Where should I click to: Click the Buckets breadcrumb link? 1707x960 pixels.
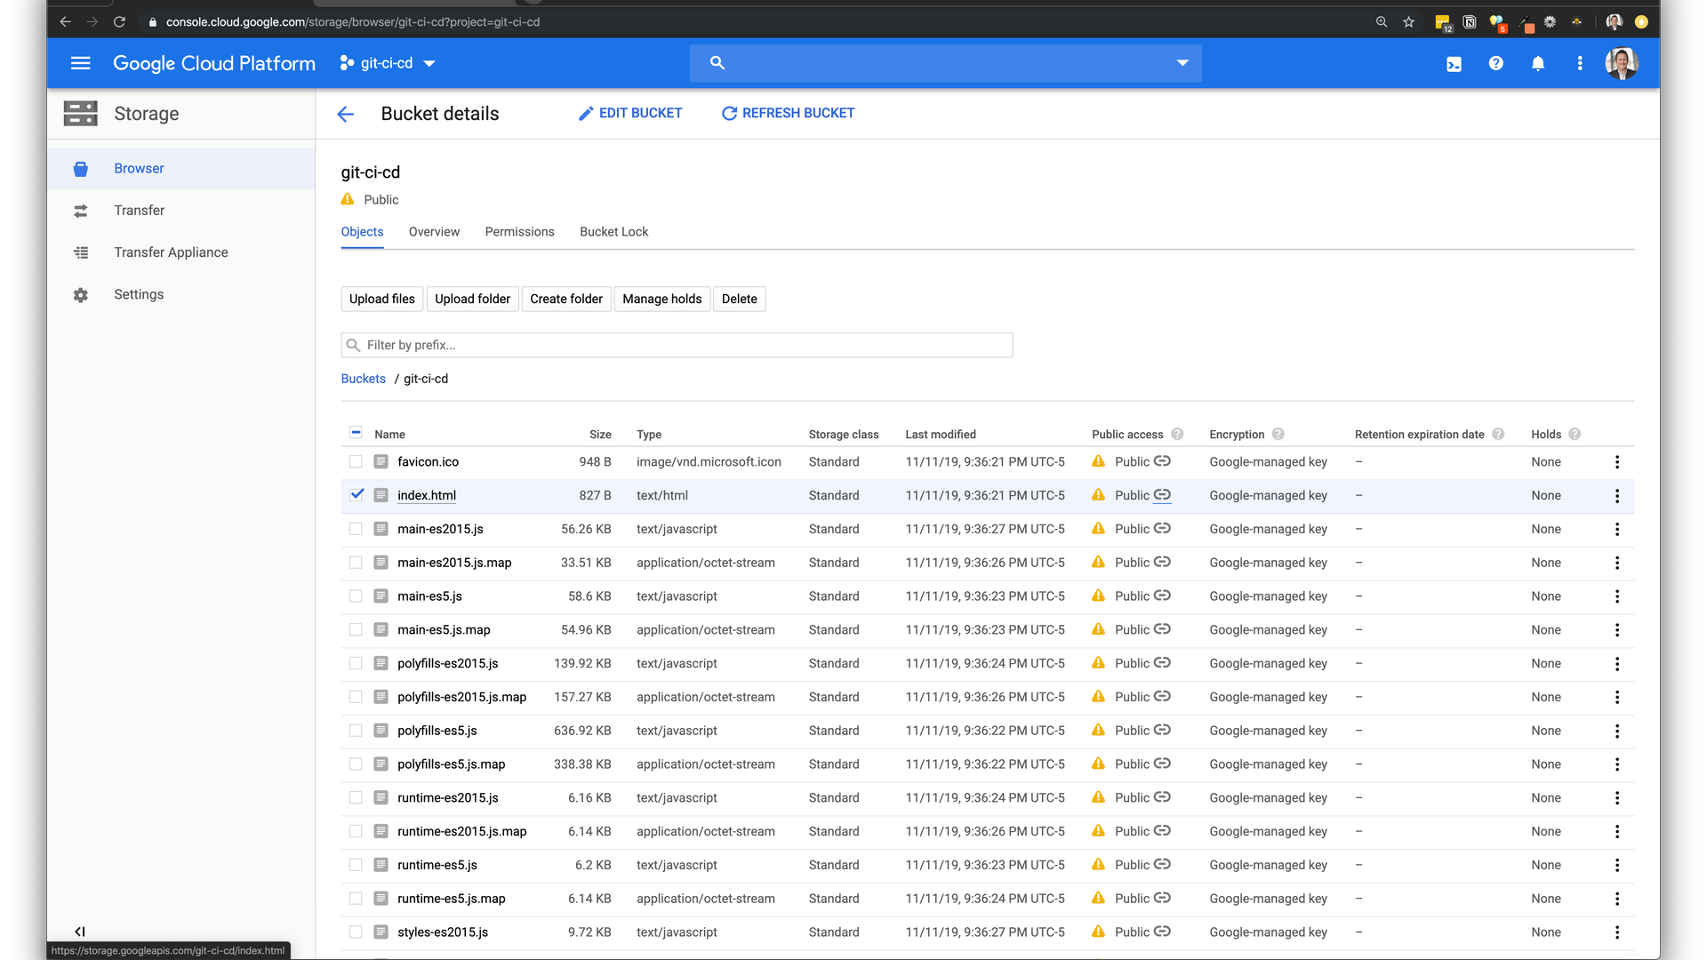point(363,379)
